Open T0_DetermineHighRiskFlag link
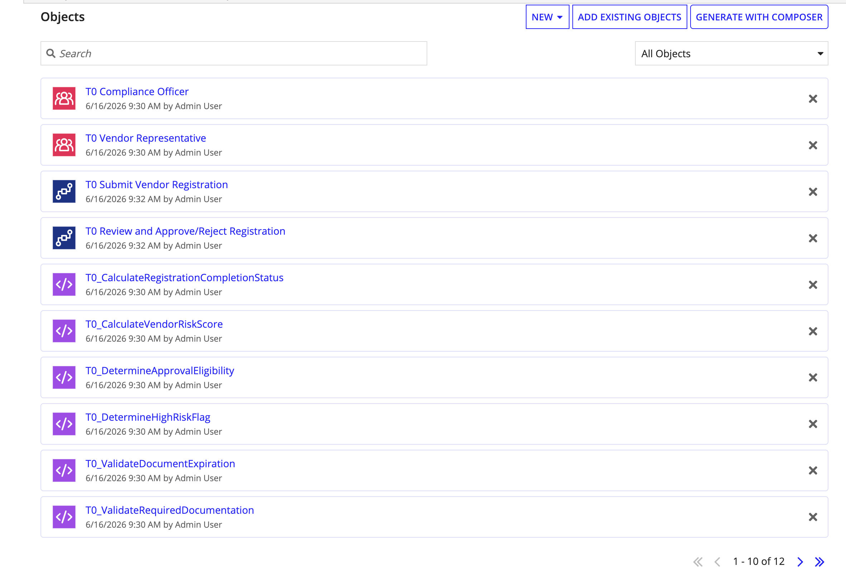The height and width of the screenshot is (581, 846). tap(148, 417)
